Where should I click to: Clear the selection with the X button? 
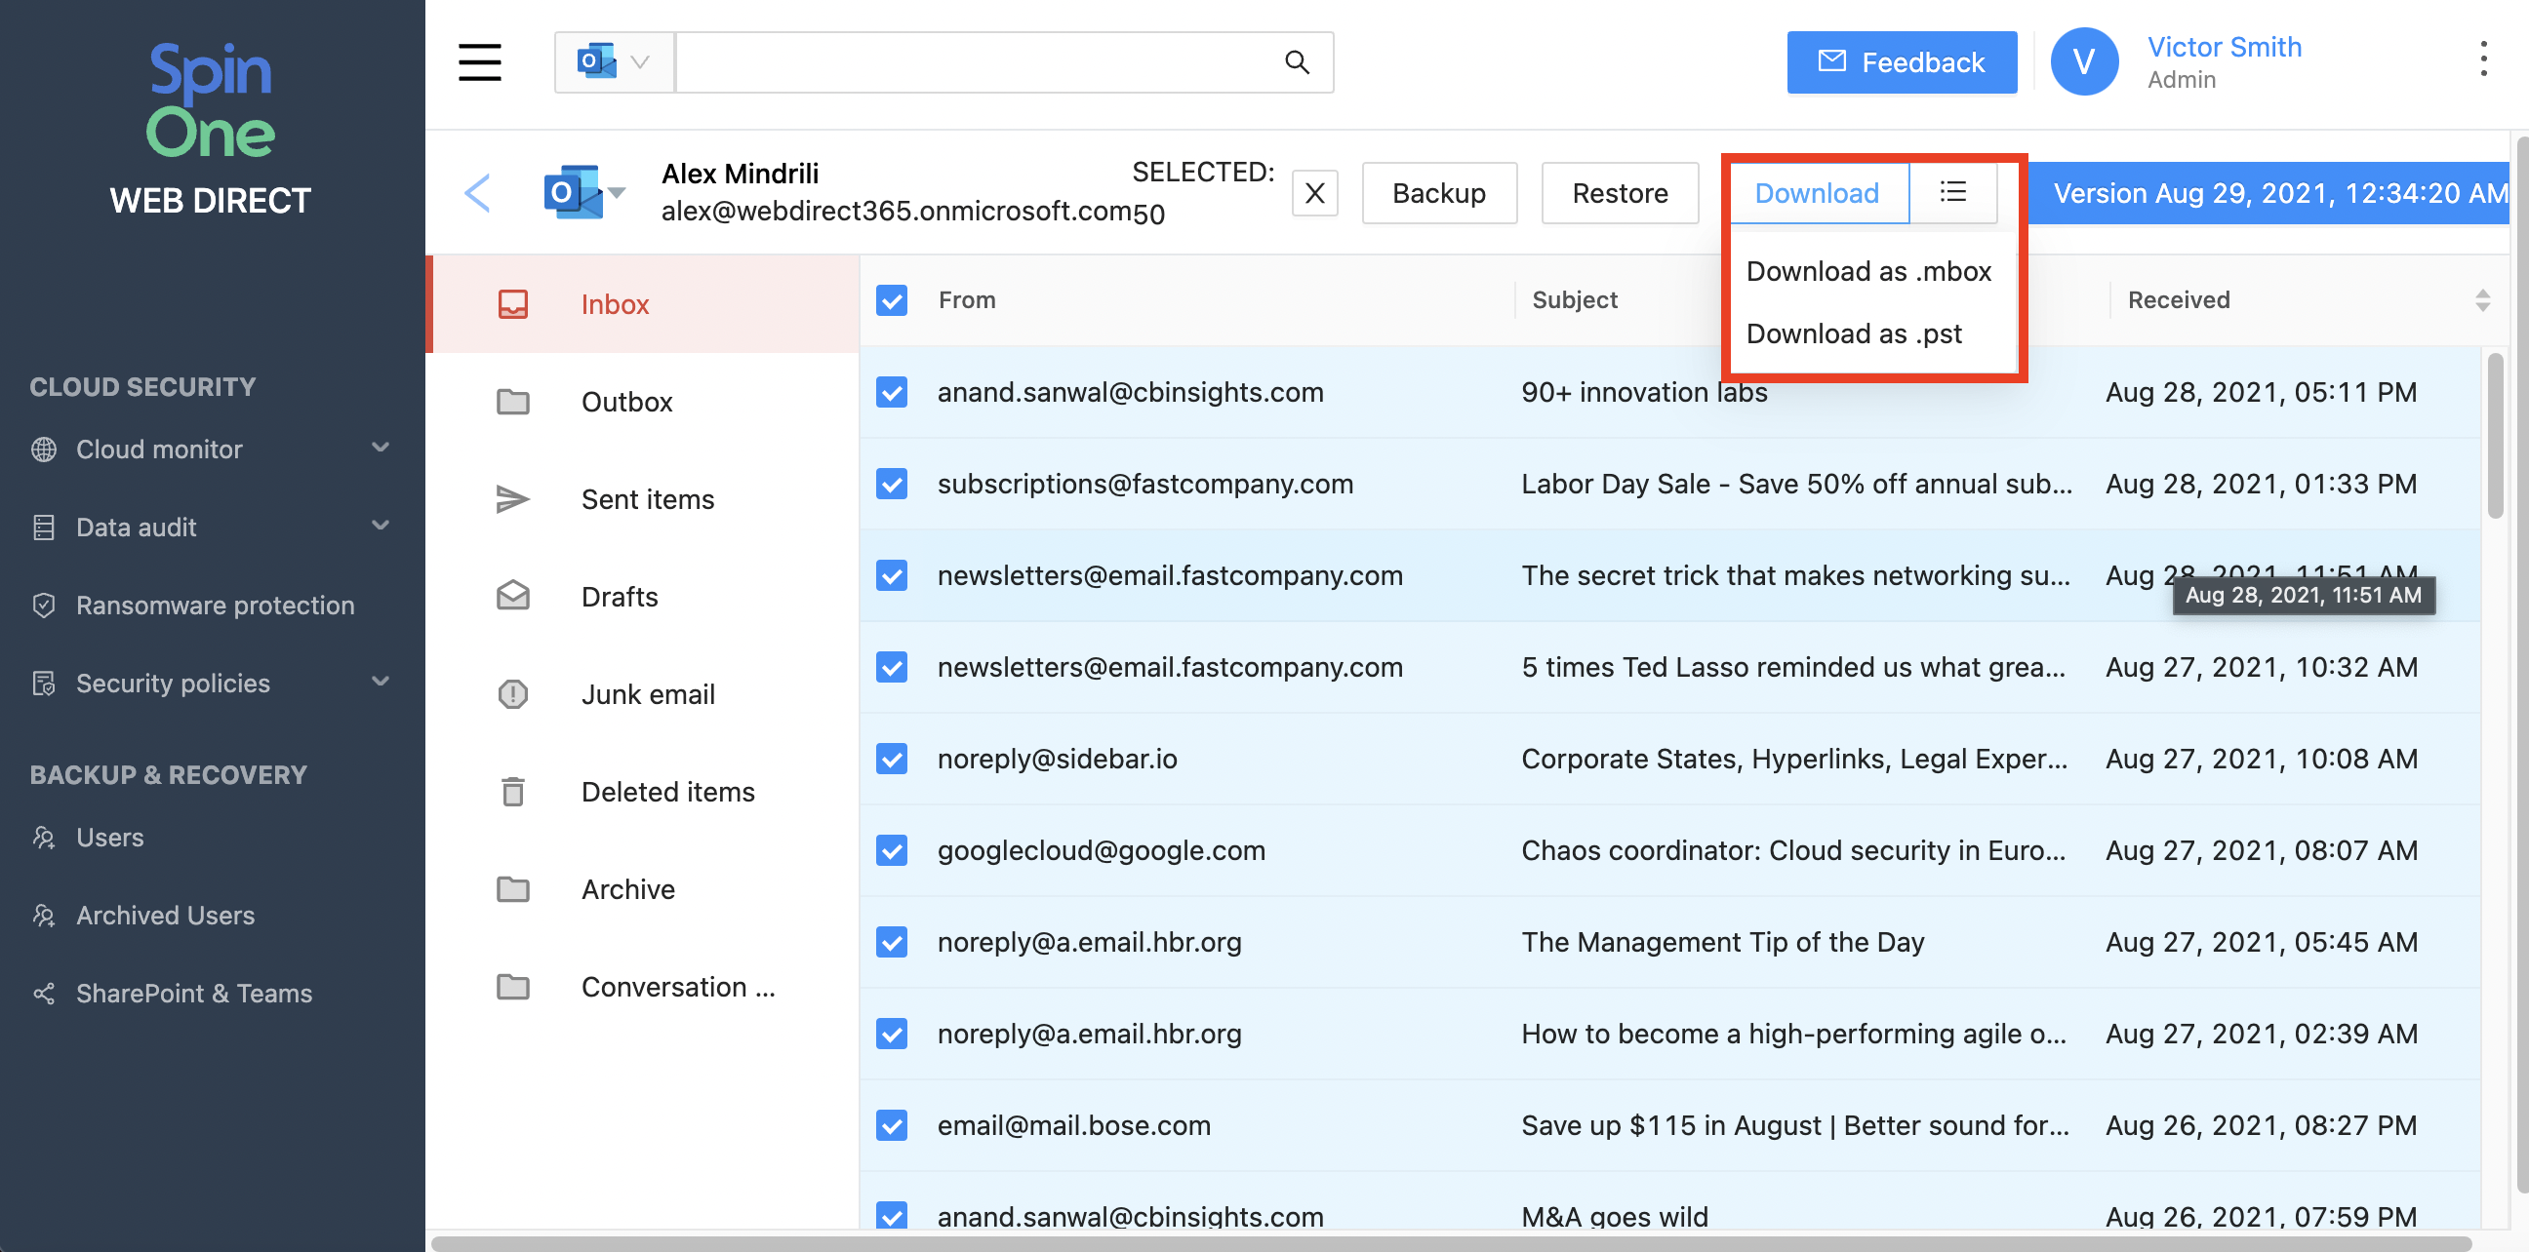tap(1314, 192)
